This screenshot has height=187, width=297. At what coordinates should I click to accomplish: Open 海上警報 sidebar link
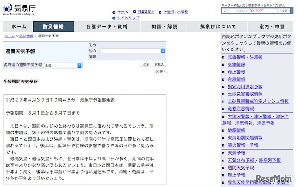(x=236, y=72)
